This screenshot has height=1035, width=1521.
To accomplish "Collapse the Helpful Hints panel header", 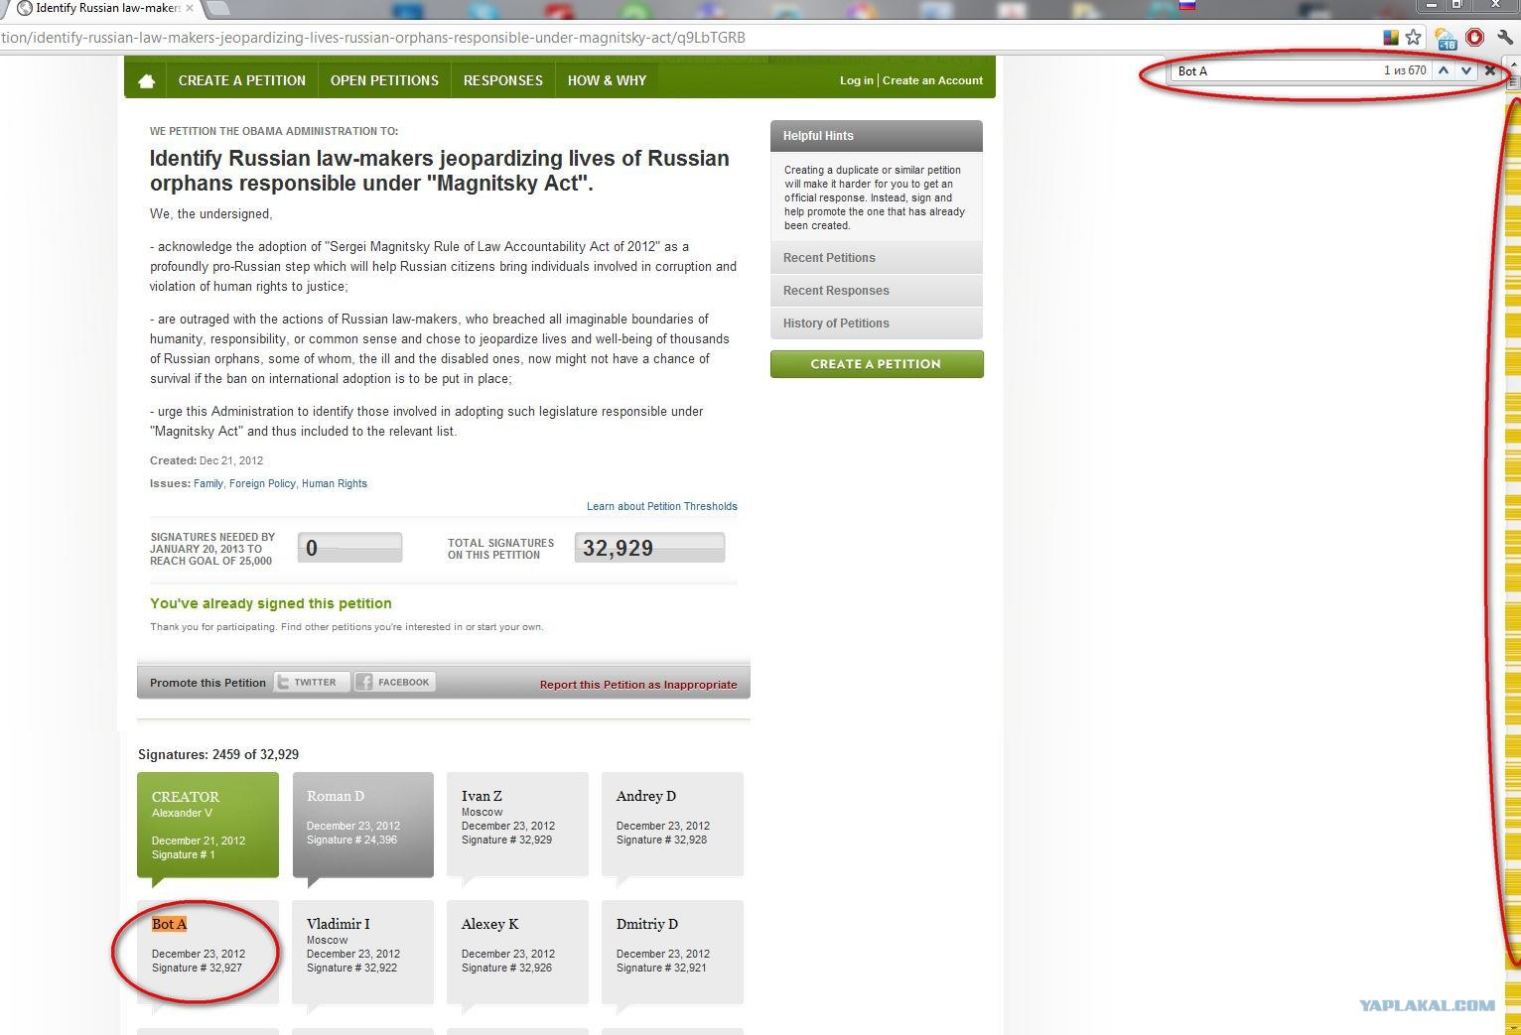I will [x=876, y=136].
